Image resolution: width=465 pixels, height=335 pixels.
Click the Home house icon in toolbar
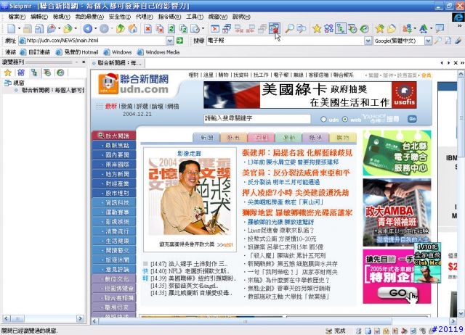132,28
